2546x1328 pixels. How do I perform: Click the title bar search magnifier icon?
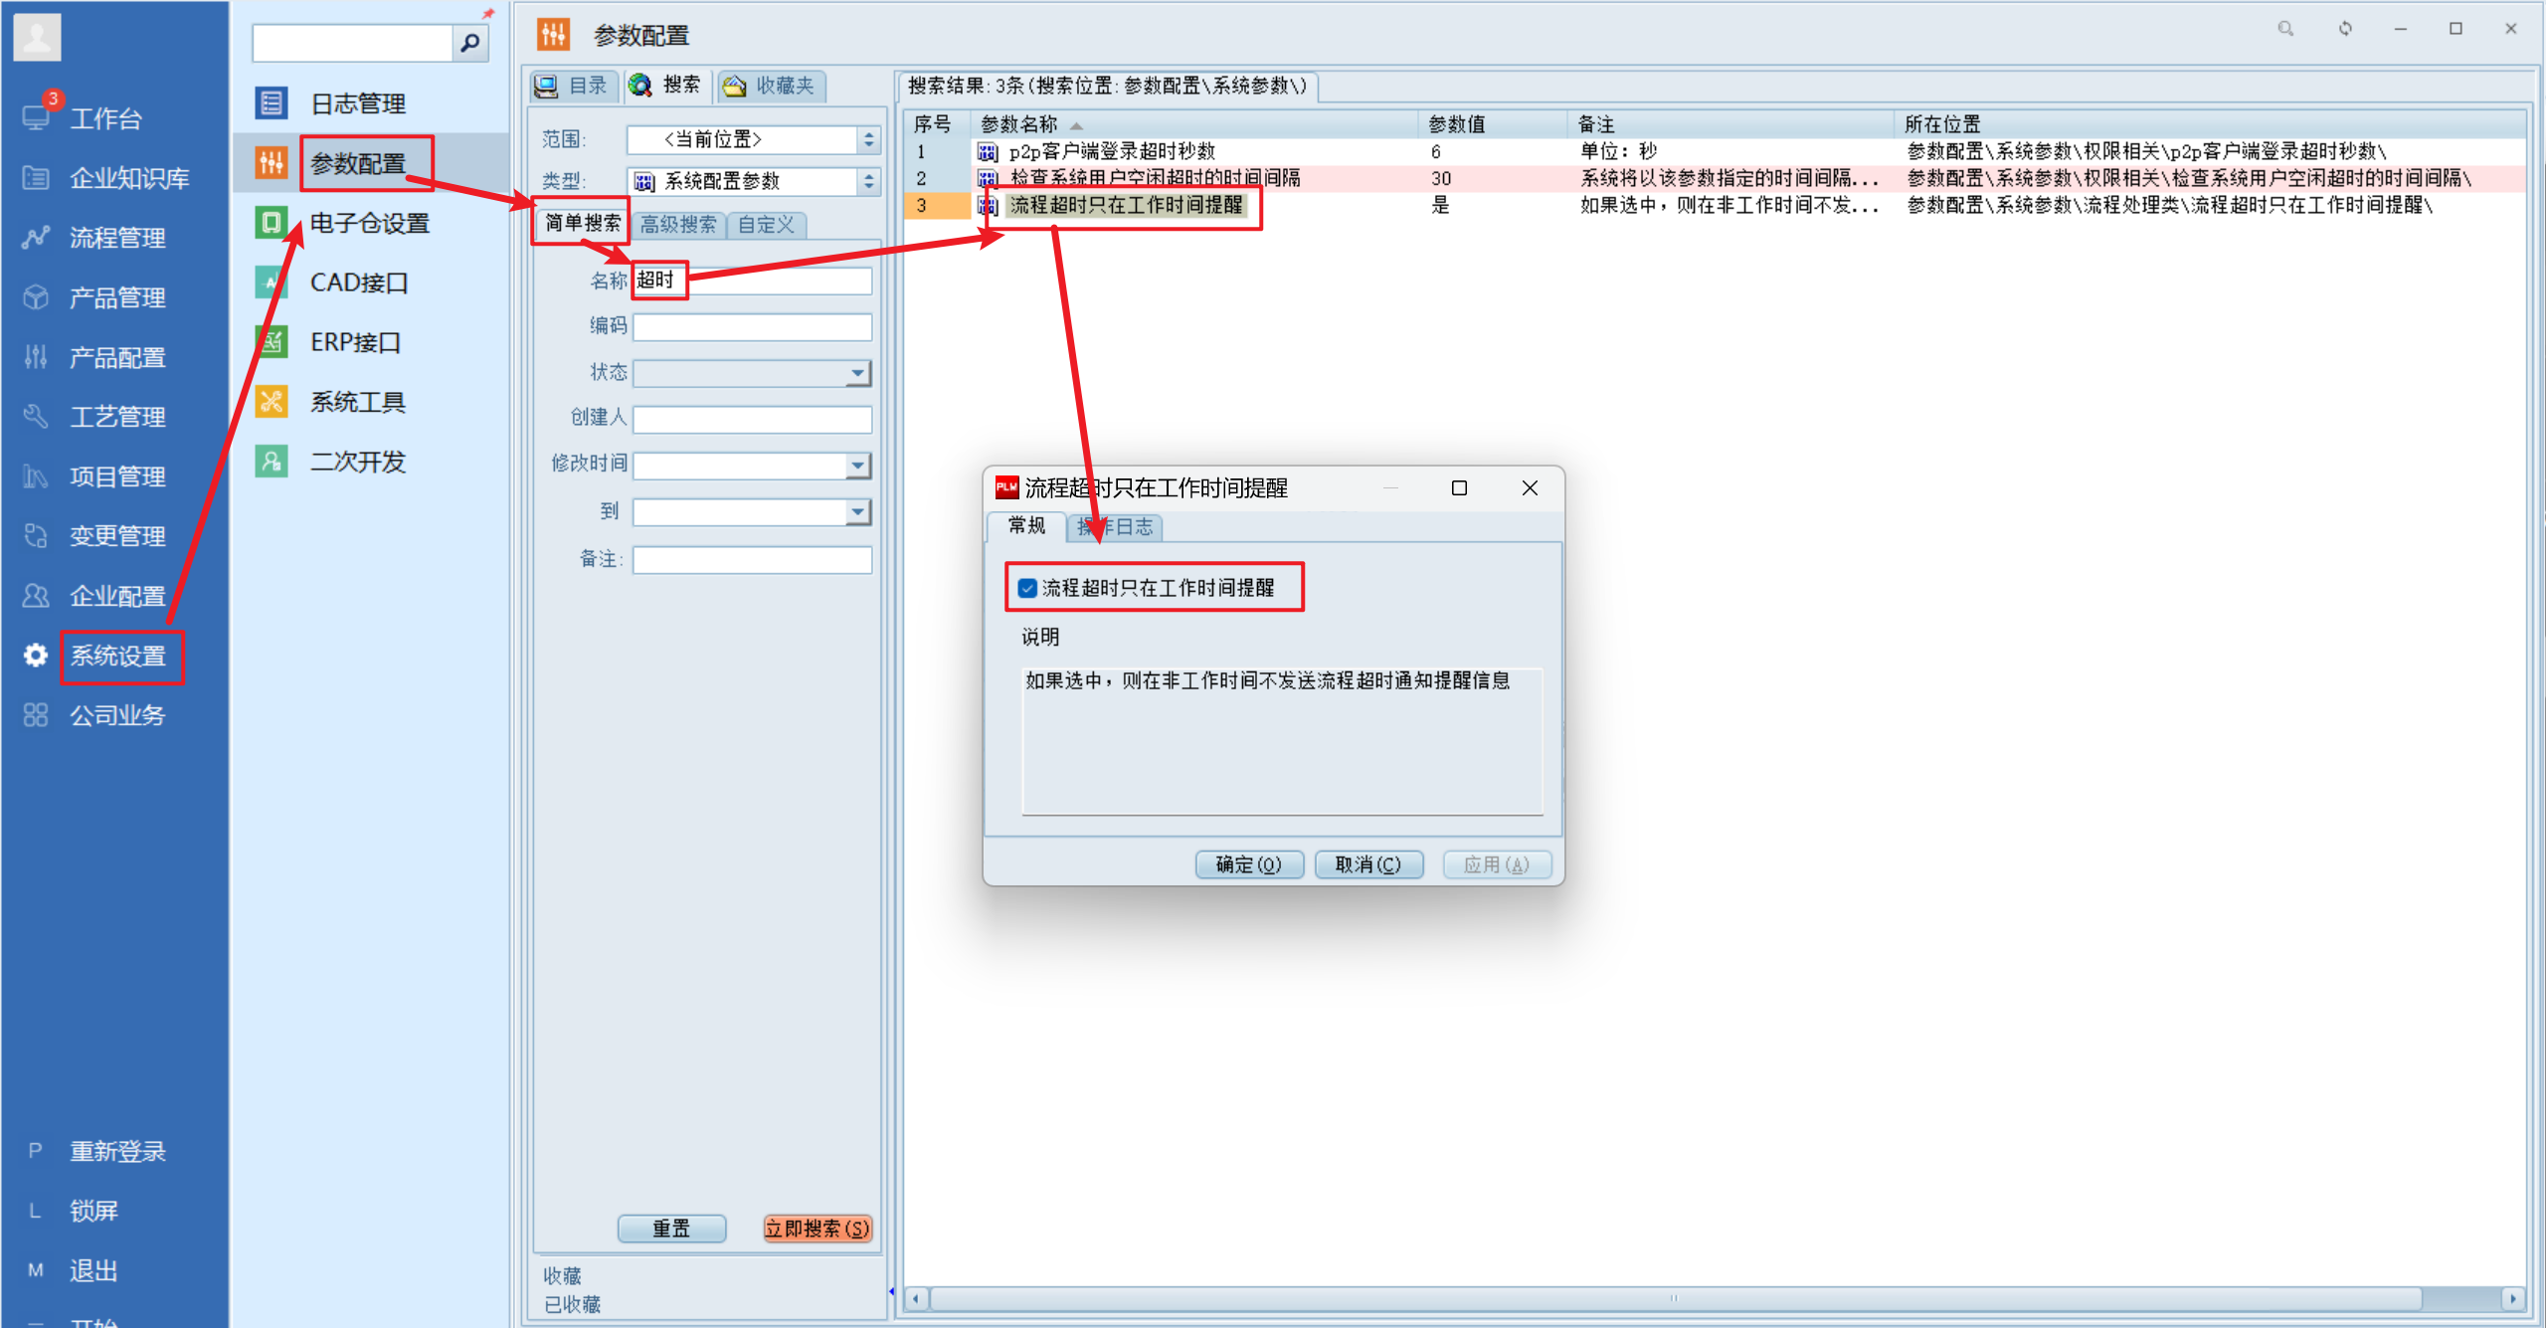pyautogui.click(x=2285, y=29)
